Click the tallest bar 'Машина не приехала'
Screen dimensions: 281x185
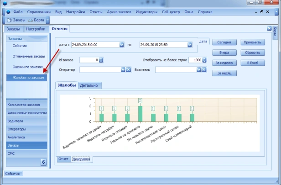pos(140,114)
